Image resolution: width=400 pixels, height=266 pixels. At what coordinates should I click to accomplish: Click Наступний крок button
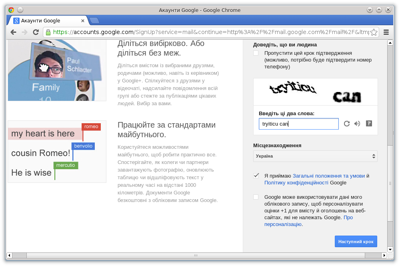[356, 242]
